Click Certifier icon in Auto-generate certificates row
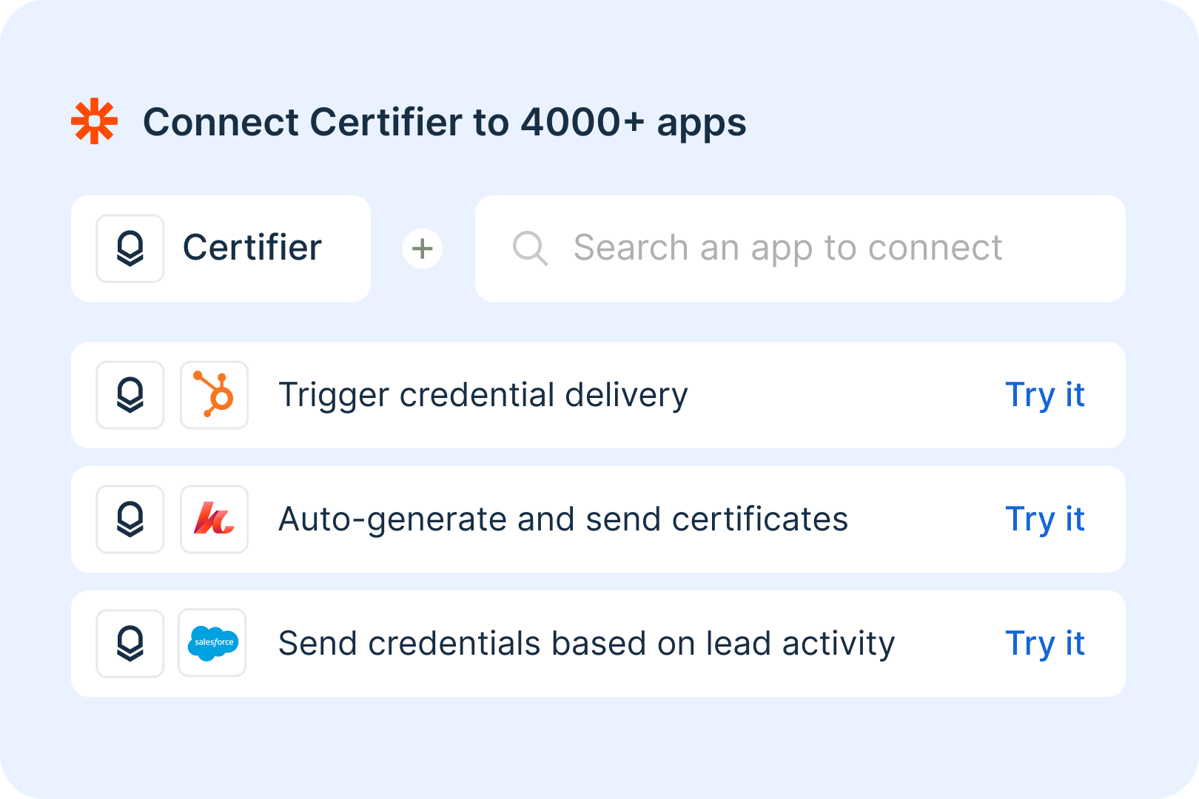This screenshot has width=1199, height=799. (130, 519)
